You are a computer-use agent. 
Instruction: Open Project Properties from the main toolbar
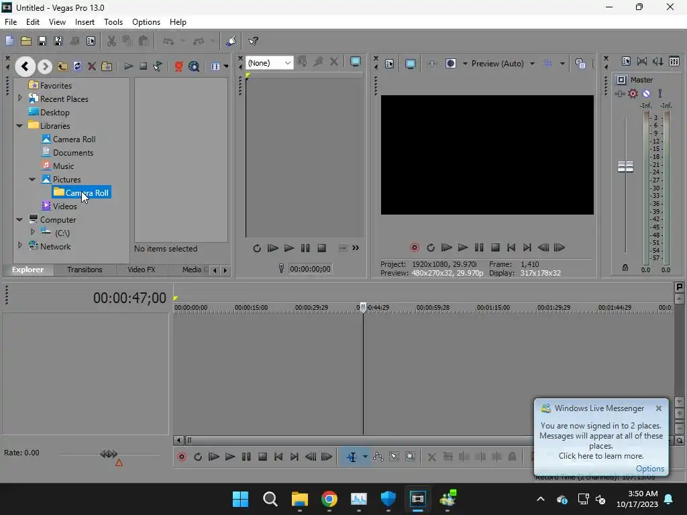pyautogui.click(x=91, y=41)
